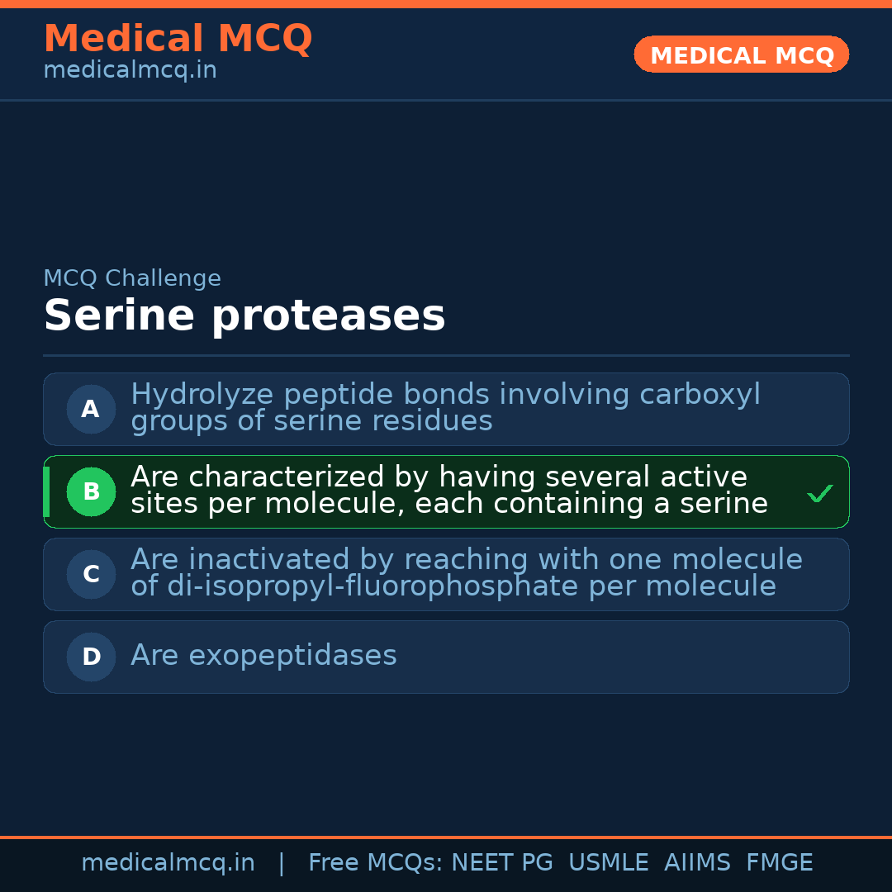Image resolution: width=892 pixels, height=892 pixels.
Task: Pick the letter D option circle
Action: (91, 657)
